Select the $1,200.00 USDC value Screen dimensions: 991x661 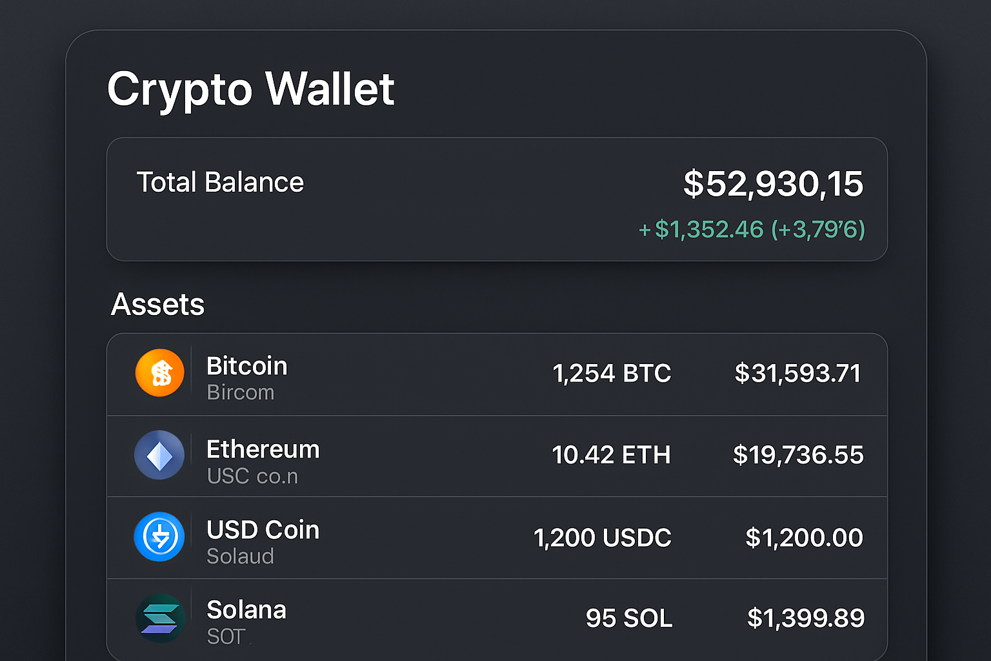point(804,537)
